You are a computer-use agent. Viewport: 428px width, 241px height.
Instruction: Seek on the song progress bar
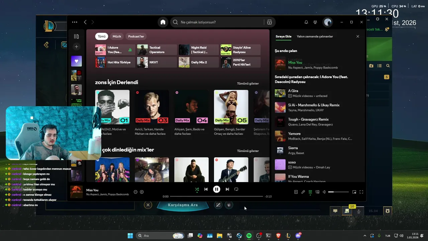point(216,196)
